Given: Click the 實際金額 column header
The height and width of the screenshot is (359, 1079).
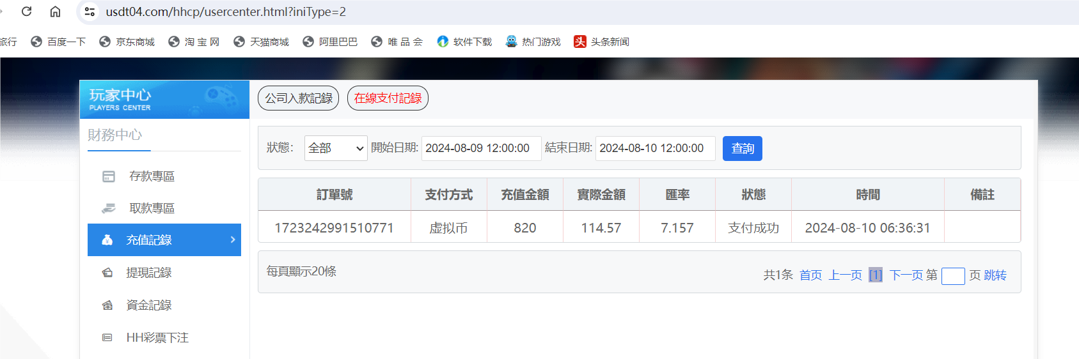Looking at the screenshot, I should (601, 195).
